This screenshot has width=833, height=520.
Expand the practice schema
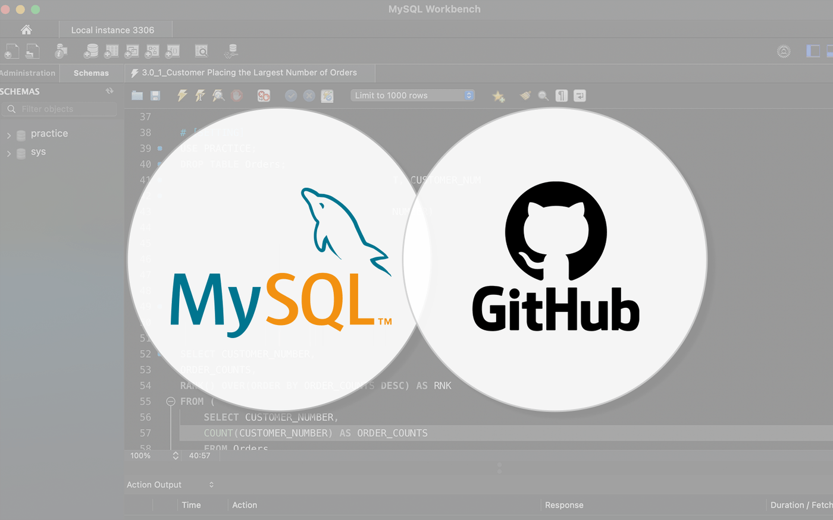8,135
